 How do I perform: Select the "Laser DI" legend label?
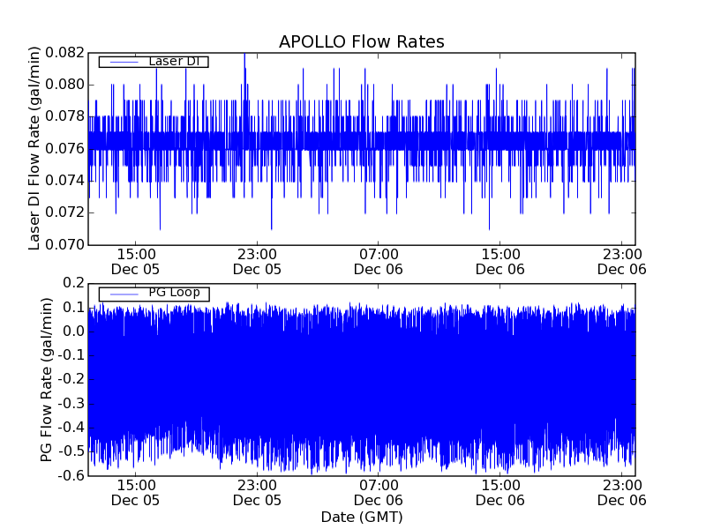coord(174,61)
